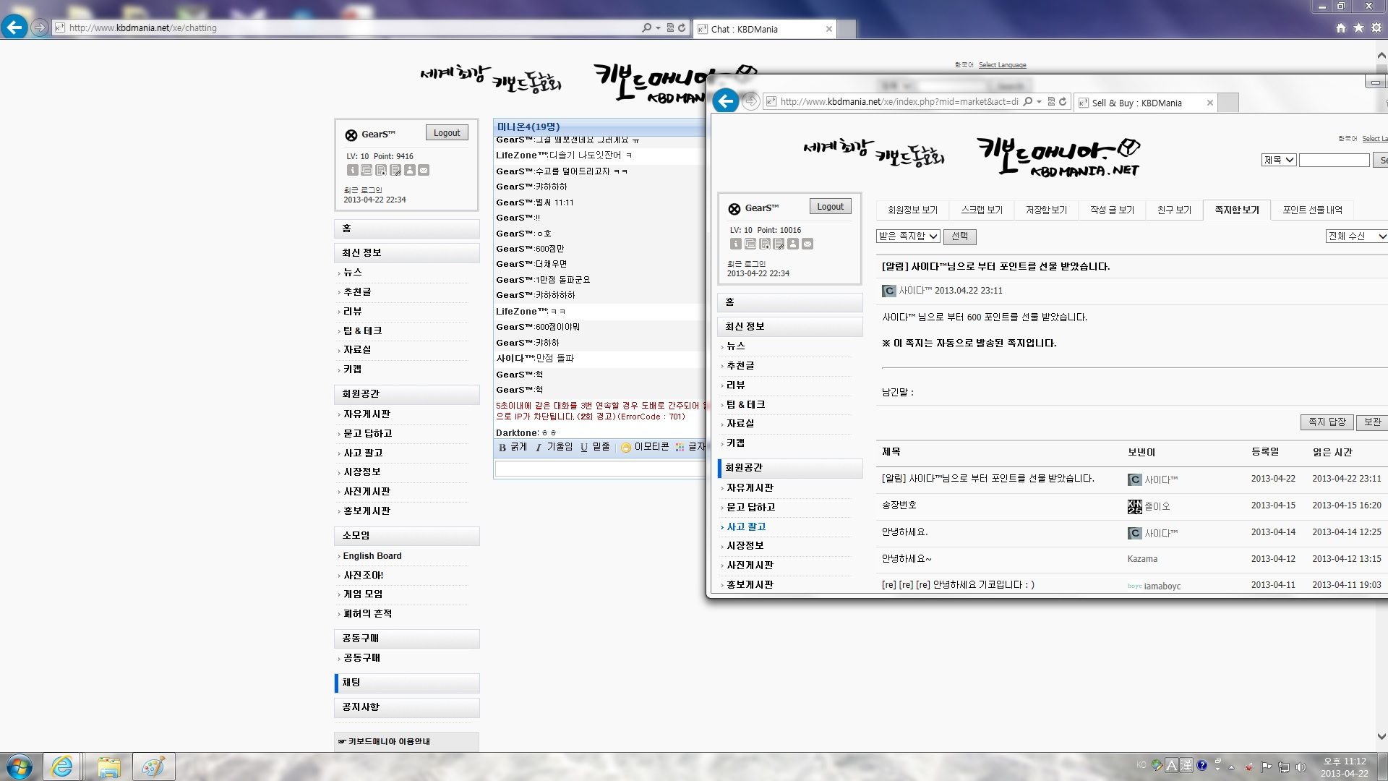This screenshot has height=781, width=1388.
Task: Open the 전체 수신 filter dropdown
Action: coord(1356,236)
